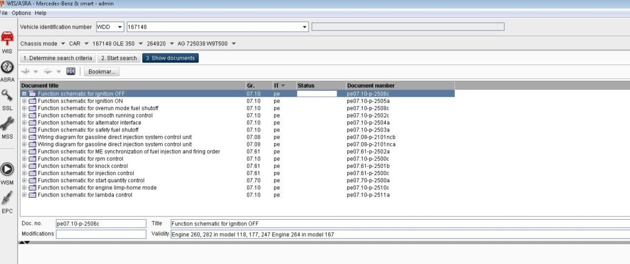Click folder icon of rpm control row

[32, 159]
